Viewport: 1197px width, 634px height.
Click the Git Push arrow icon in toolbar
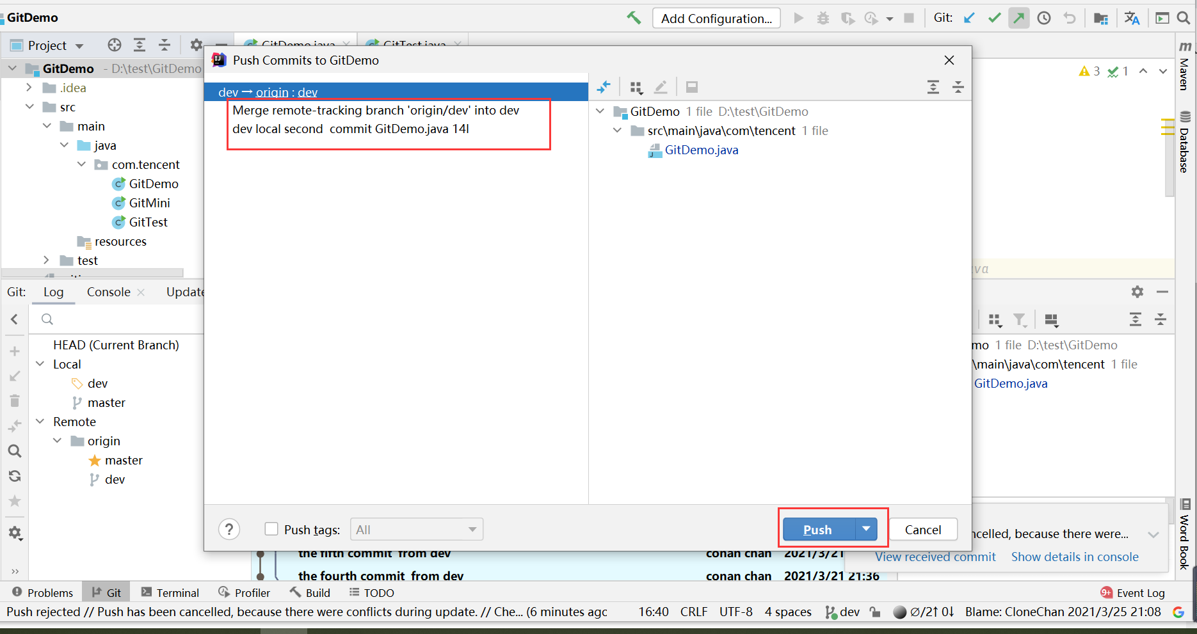pos(1019,18)
